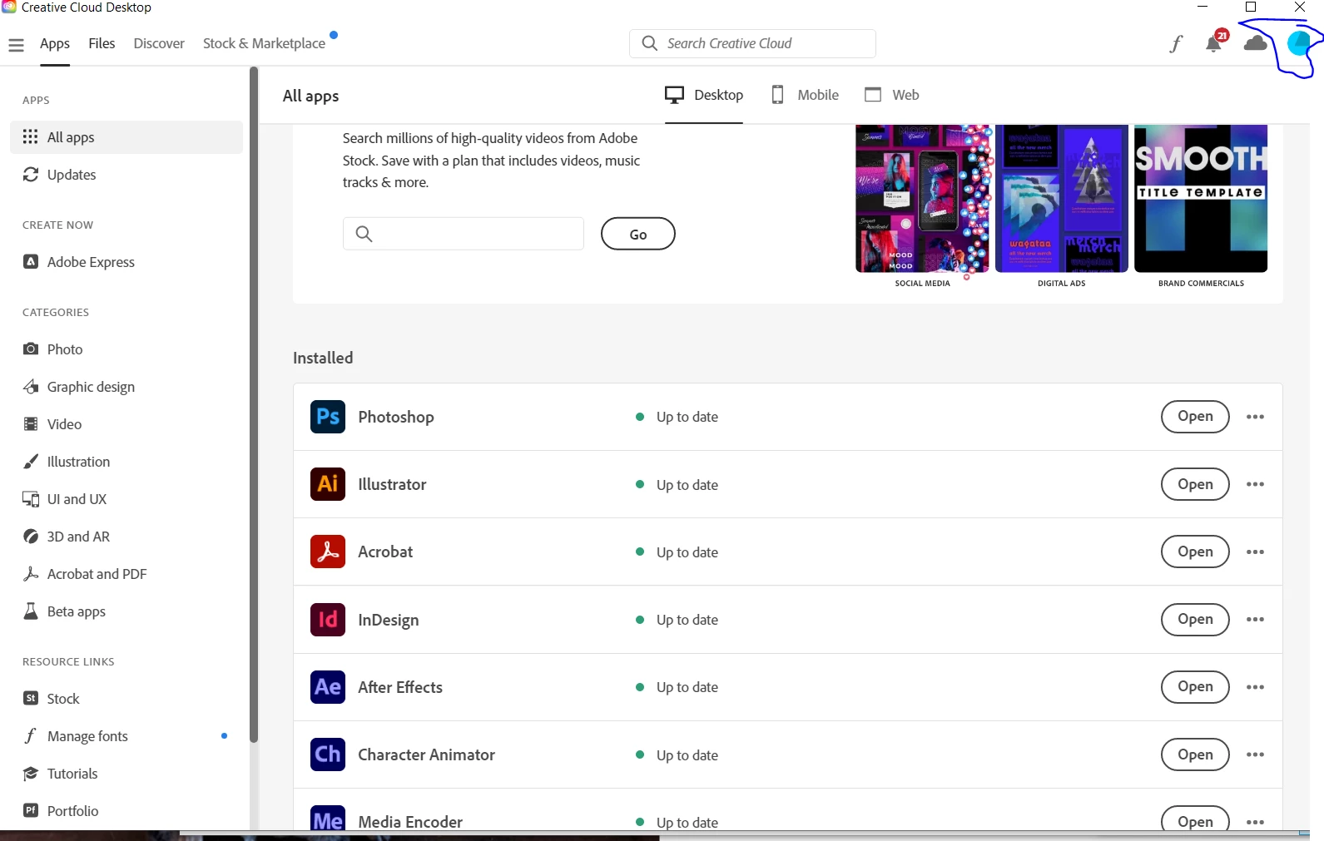
Task: Click the Media Encoder app icon
Action: click(x=328, y=819)
